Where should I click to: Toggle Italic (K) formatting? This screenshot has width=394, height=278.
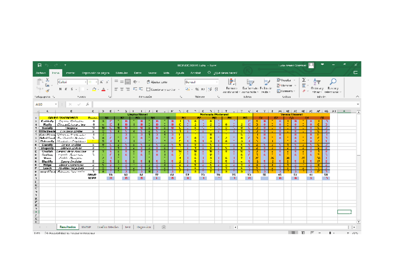[x=66, y=89]
